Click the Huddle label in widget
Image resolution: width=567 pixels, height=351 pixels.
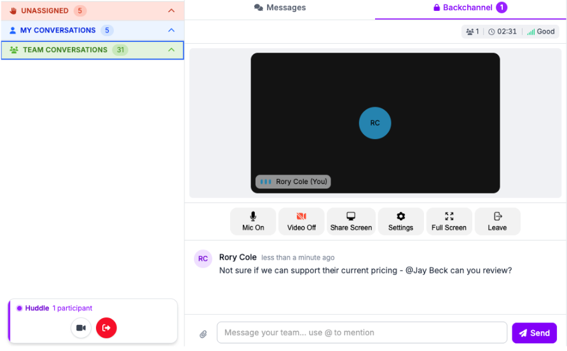37,308
